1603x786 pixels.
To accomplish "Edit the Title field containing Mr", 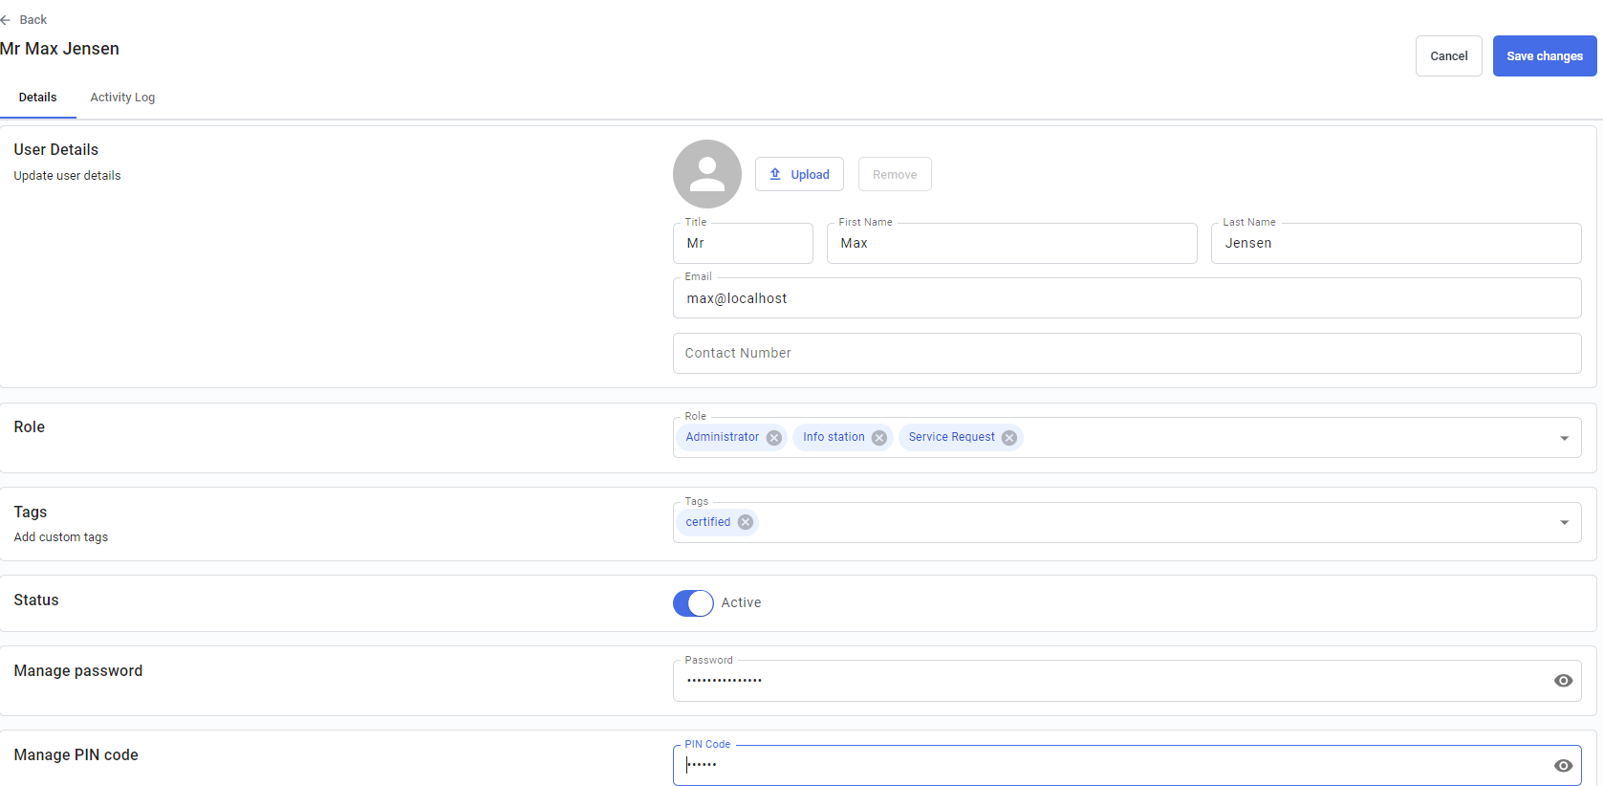I will click(743, 243).
